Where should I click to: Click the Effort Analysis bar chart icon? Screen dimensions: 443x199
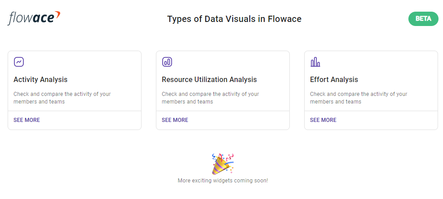click(x=315, y=62)
